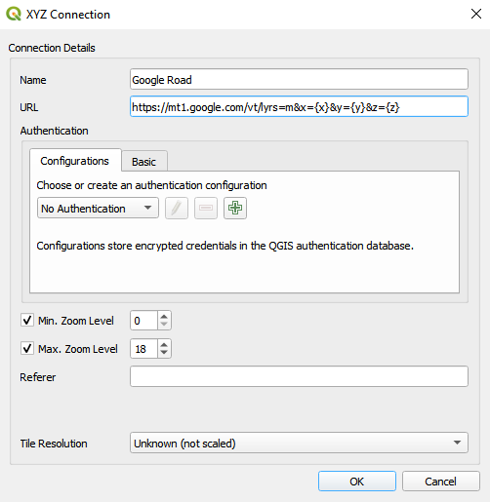Viewport: 490px width, 502px height.
Task: Confirm the connection with OK
Action: pyautogui.click(x=357, y=482)
